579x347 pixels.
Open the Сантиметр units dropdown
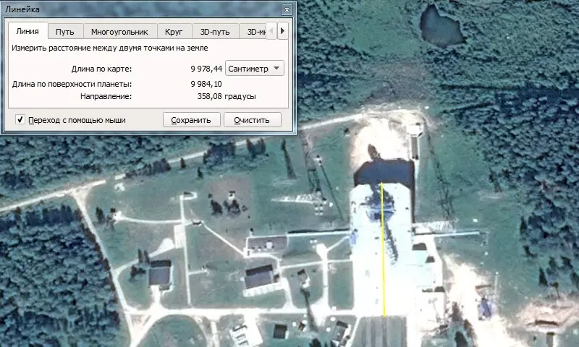click(255, 69)
